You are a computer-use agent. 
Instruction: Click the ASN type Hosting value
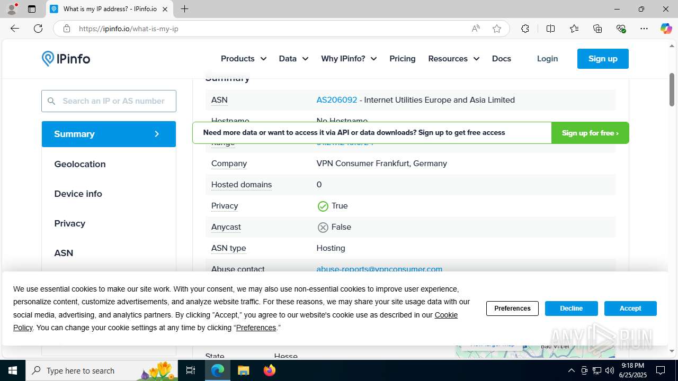point(331,248)
